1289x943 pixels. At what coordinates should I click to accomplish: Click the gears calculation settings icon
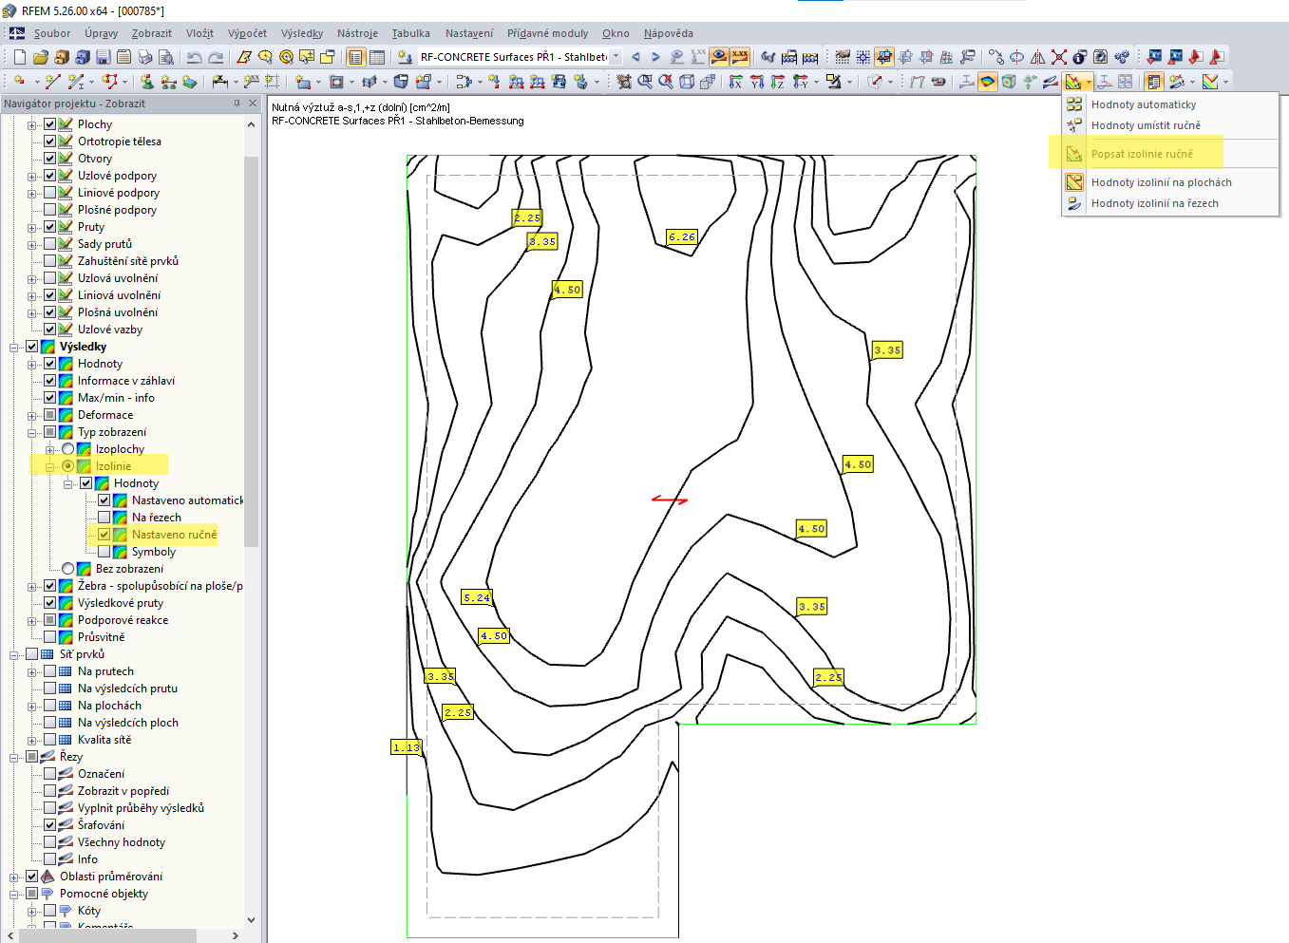(1122, 57)
